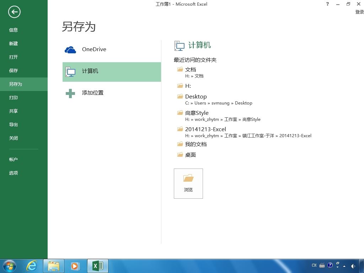Click the folder icon for 文档
This screenshot has height=273, width=364.
(x=180, y=69)
